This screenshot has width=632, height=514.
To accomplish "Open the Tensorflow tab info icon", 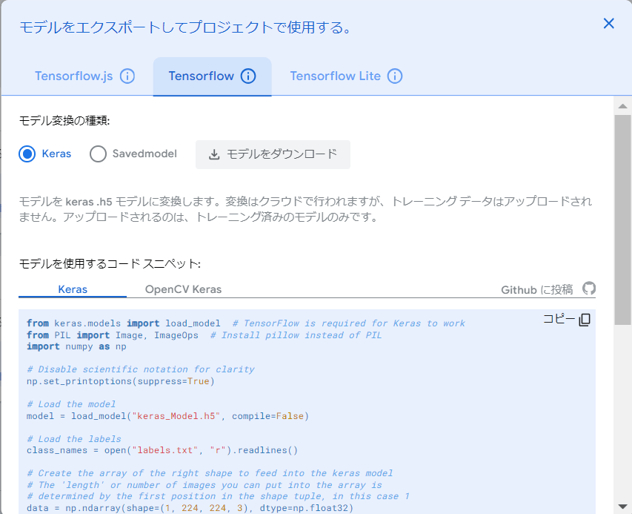I will coord(248,76).
